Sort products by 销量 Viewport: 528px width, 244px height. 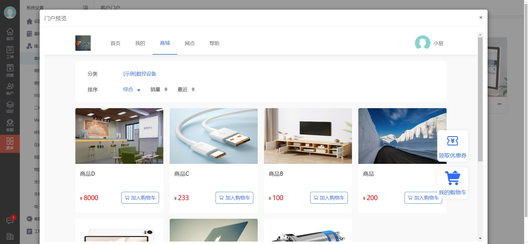click(159, 89)
